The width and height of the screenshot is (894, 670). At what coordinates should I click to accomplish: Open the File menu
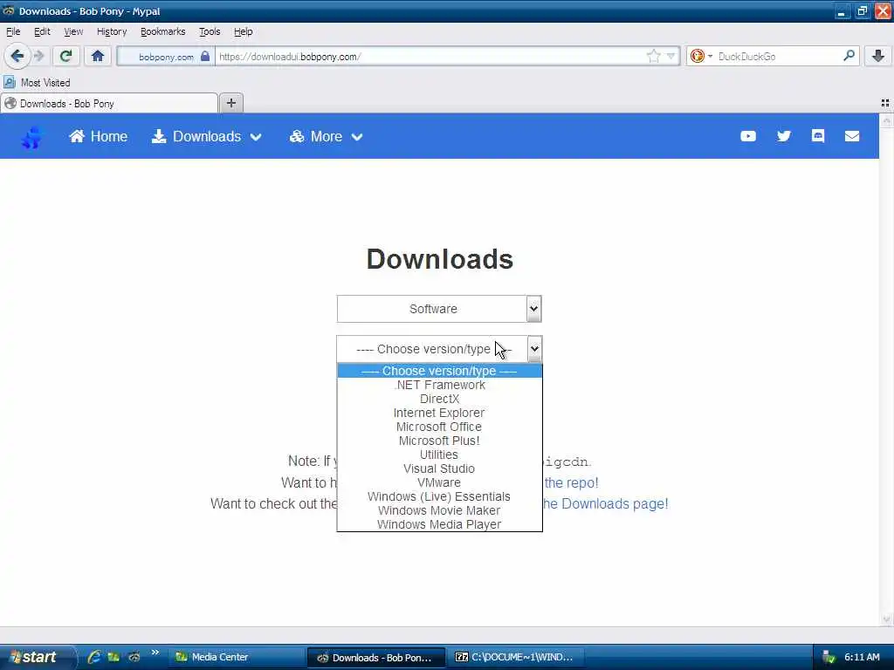click(13, 31)
